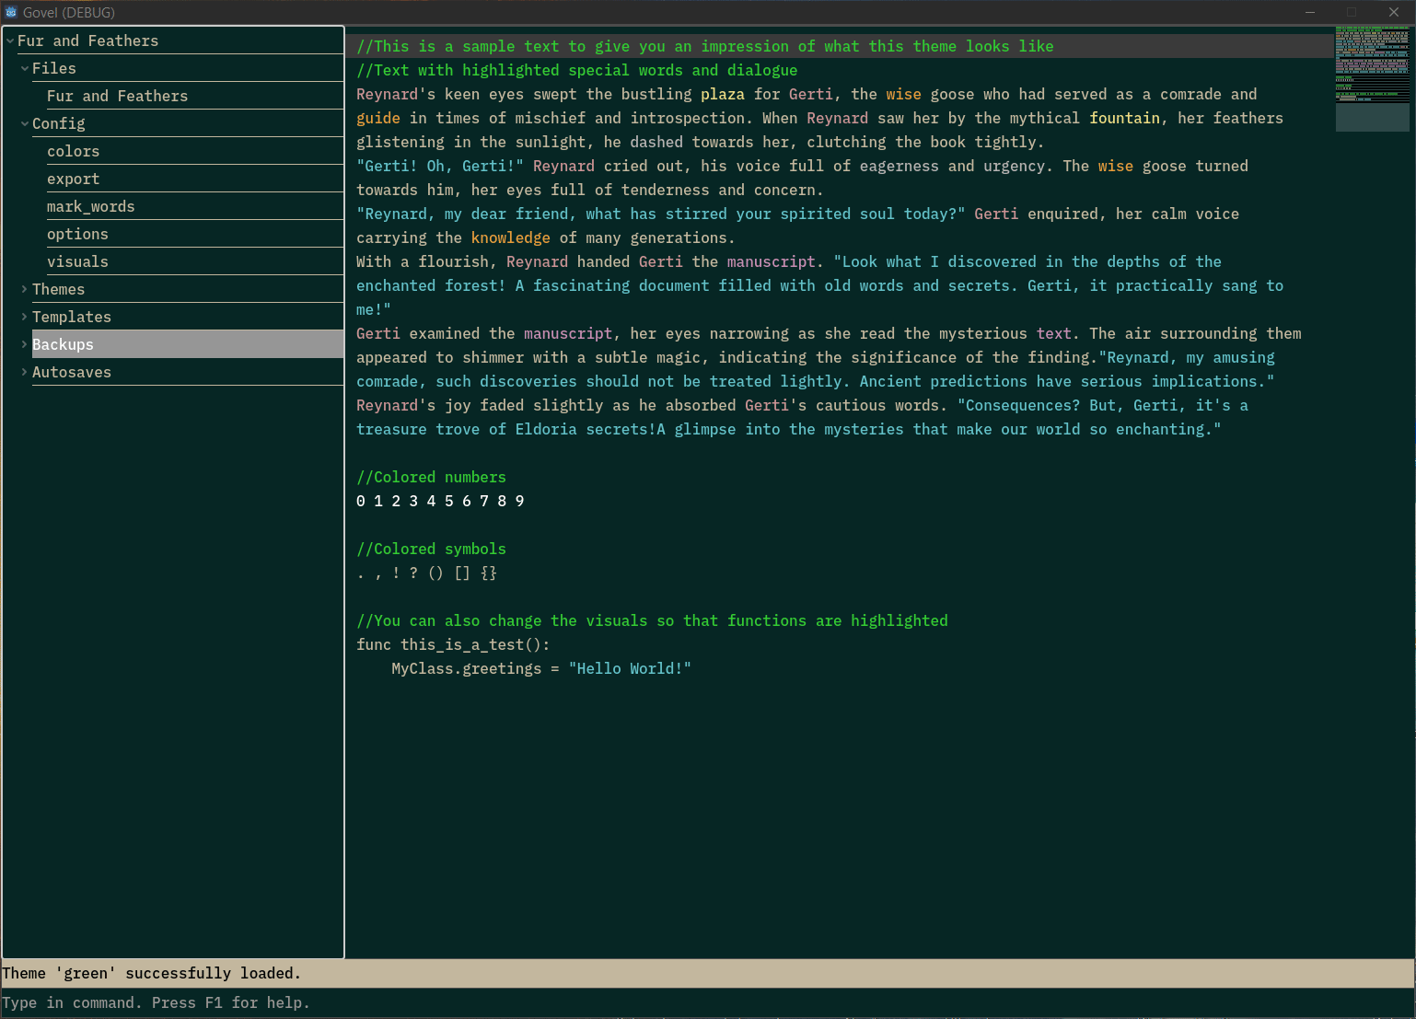The image size is (1416, 1019).
Task: Minimize the Govel window
Action: pyautogui.click(x=1309, y=12)
